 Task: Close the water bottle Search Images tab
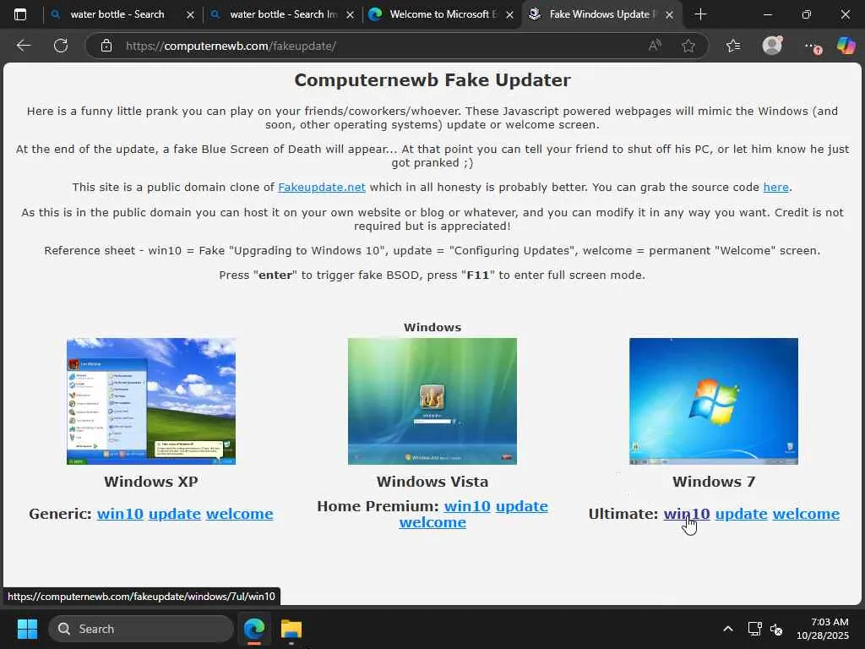pos(350,15)
